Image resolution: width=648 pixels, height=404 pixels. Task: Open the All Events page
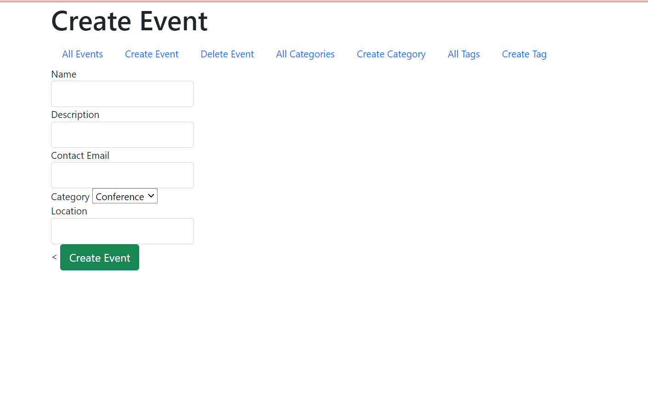click(82, 54)
